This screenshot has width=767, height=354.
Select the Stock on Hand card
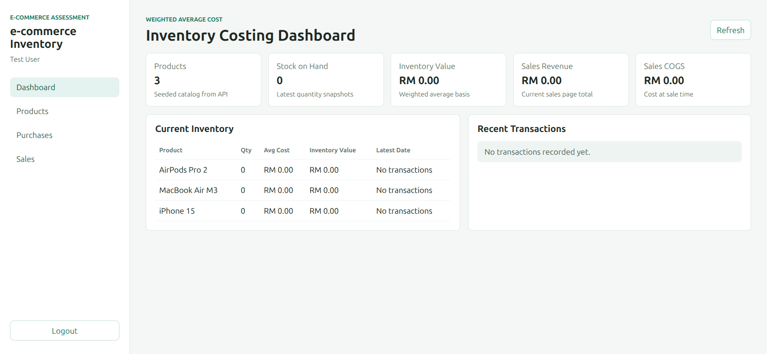tap(326, 80)
